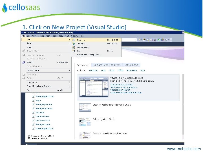Click the Team Project icon in submenu
203x152 pixels.
(x=74, y=47)
